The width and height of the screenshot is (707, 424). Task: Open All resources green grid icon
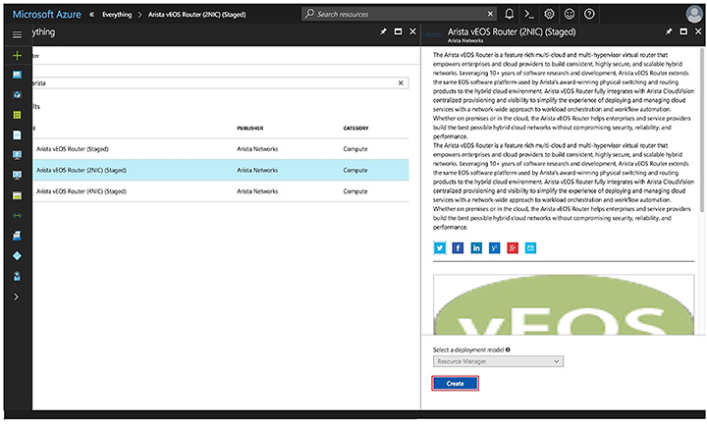click(17, 115)
